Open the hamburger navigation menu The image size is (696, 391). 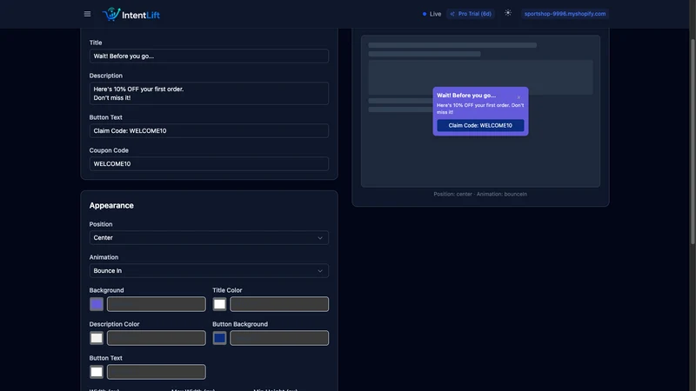tap(88, 14)
